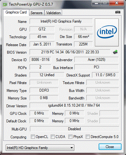Click the Revision field showing N/A
This screenshot has height=155, width=126.
pos(83,29)
